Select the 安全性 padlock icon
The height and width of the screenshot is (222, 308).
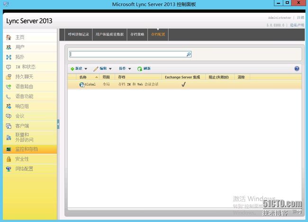click(x=9, y=159)
